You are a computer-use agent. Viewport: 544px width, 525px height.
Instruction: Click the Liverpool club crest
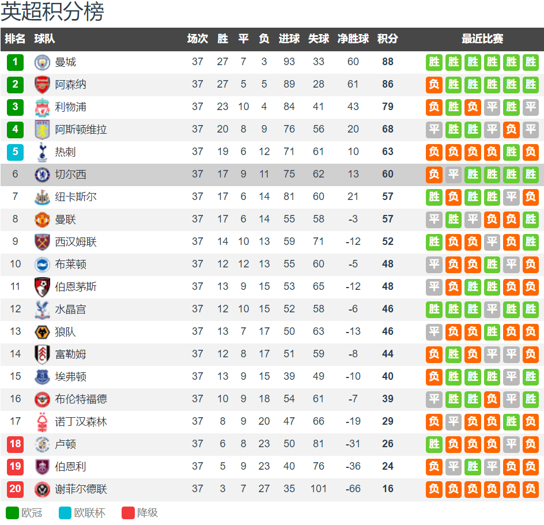click(42, 107)
